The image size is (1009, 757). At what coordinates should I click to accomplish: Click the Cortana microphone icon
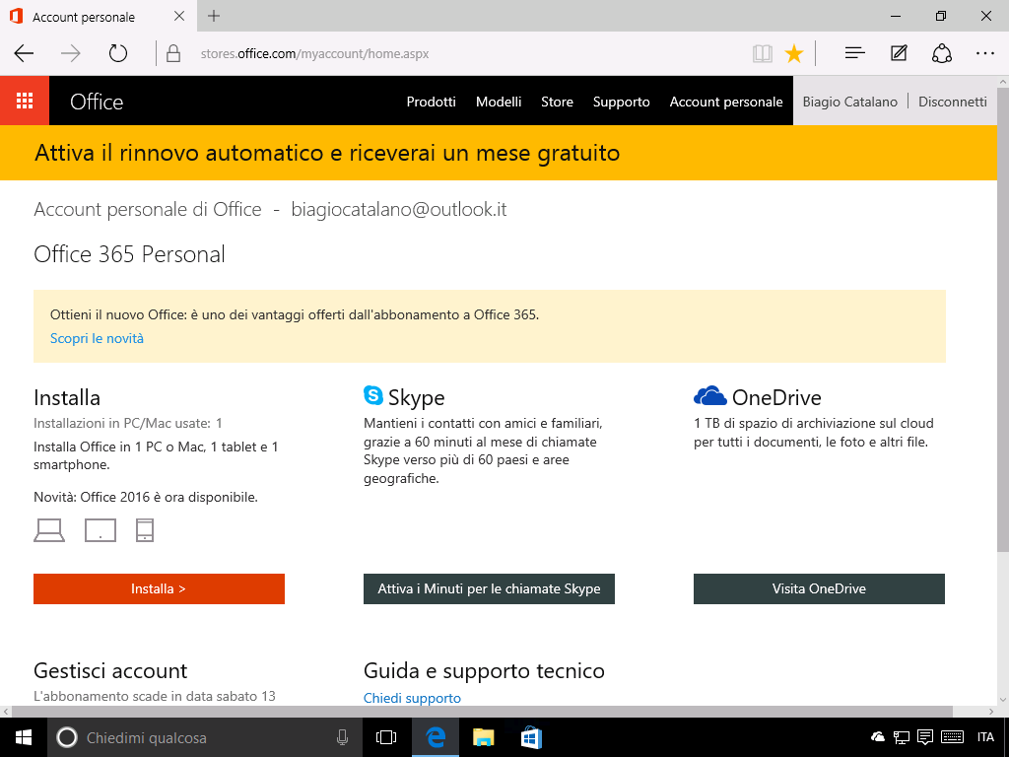point(342,737)
